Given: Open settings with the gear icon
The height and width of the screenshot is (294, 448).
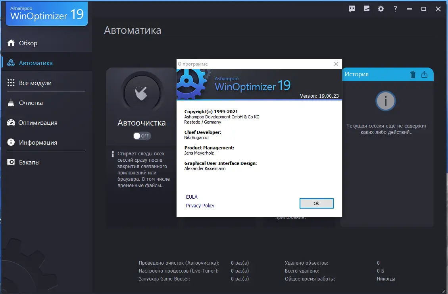Looking at the screenshot, I should [381, 8].
